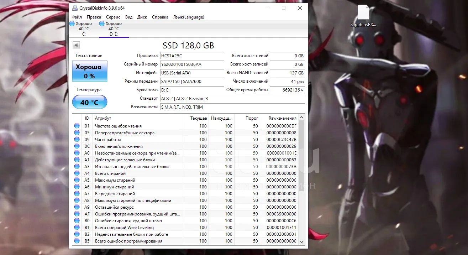
Task: Click the ID column header
Action: click(87, 118)
